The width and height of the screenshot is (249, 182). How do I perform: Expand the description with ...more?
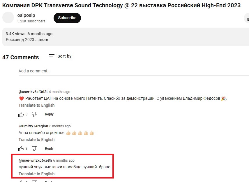tap(42, 40)
